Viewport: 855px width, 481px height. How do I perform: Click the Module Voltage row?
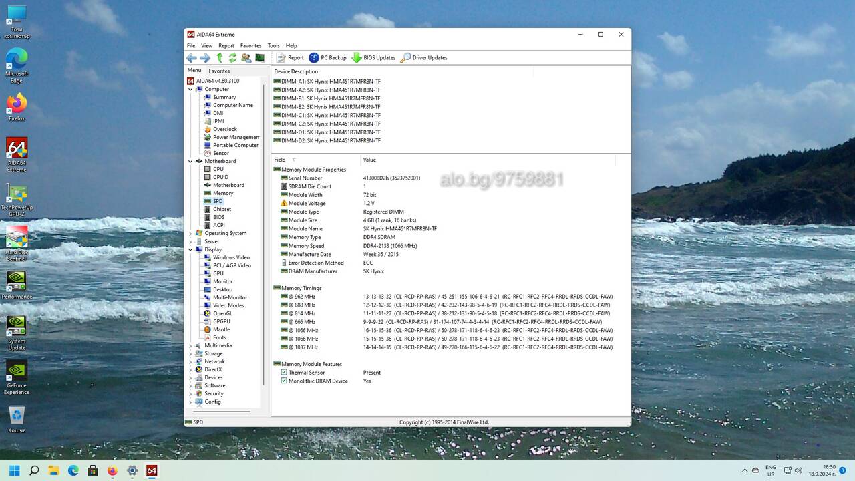pyautogui.click(x=451, y=204)
